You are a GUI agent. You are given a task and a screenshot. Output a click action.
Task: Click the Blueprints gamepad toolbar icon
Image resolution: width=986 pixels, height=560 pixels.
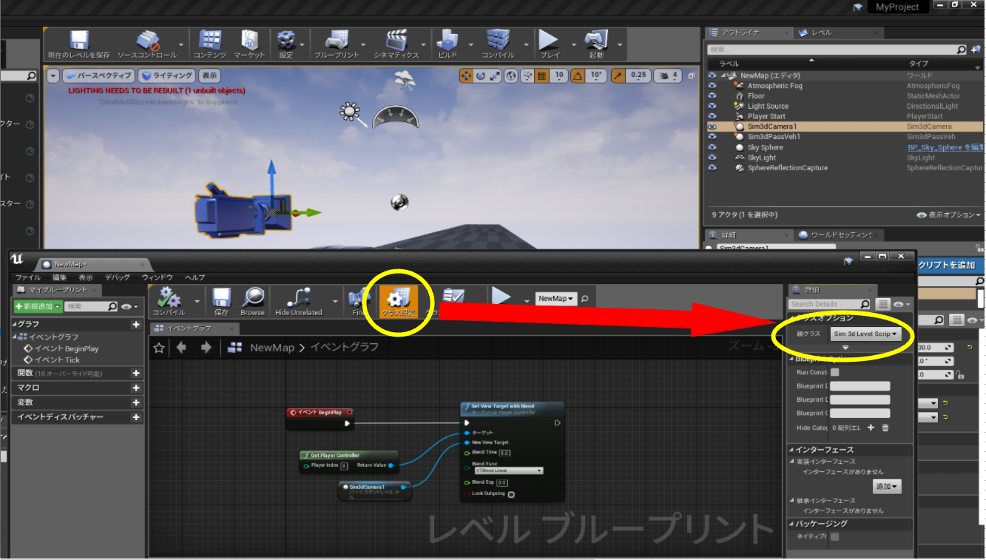(337, 44)
